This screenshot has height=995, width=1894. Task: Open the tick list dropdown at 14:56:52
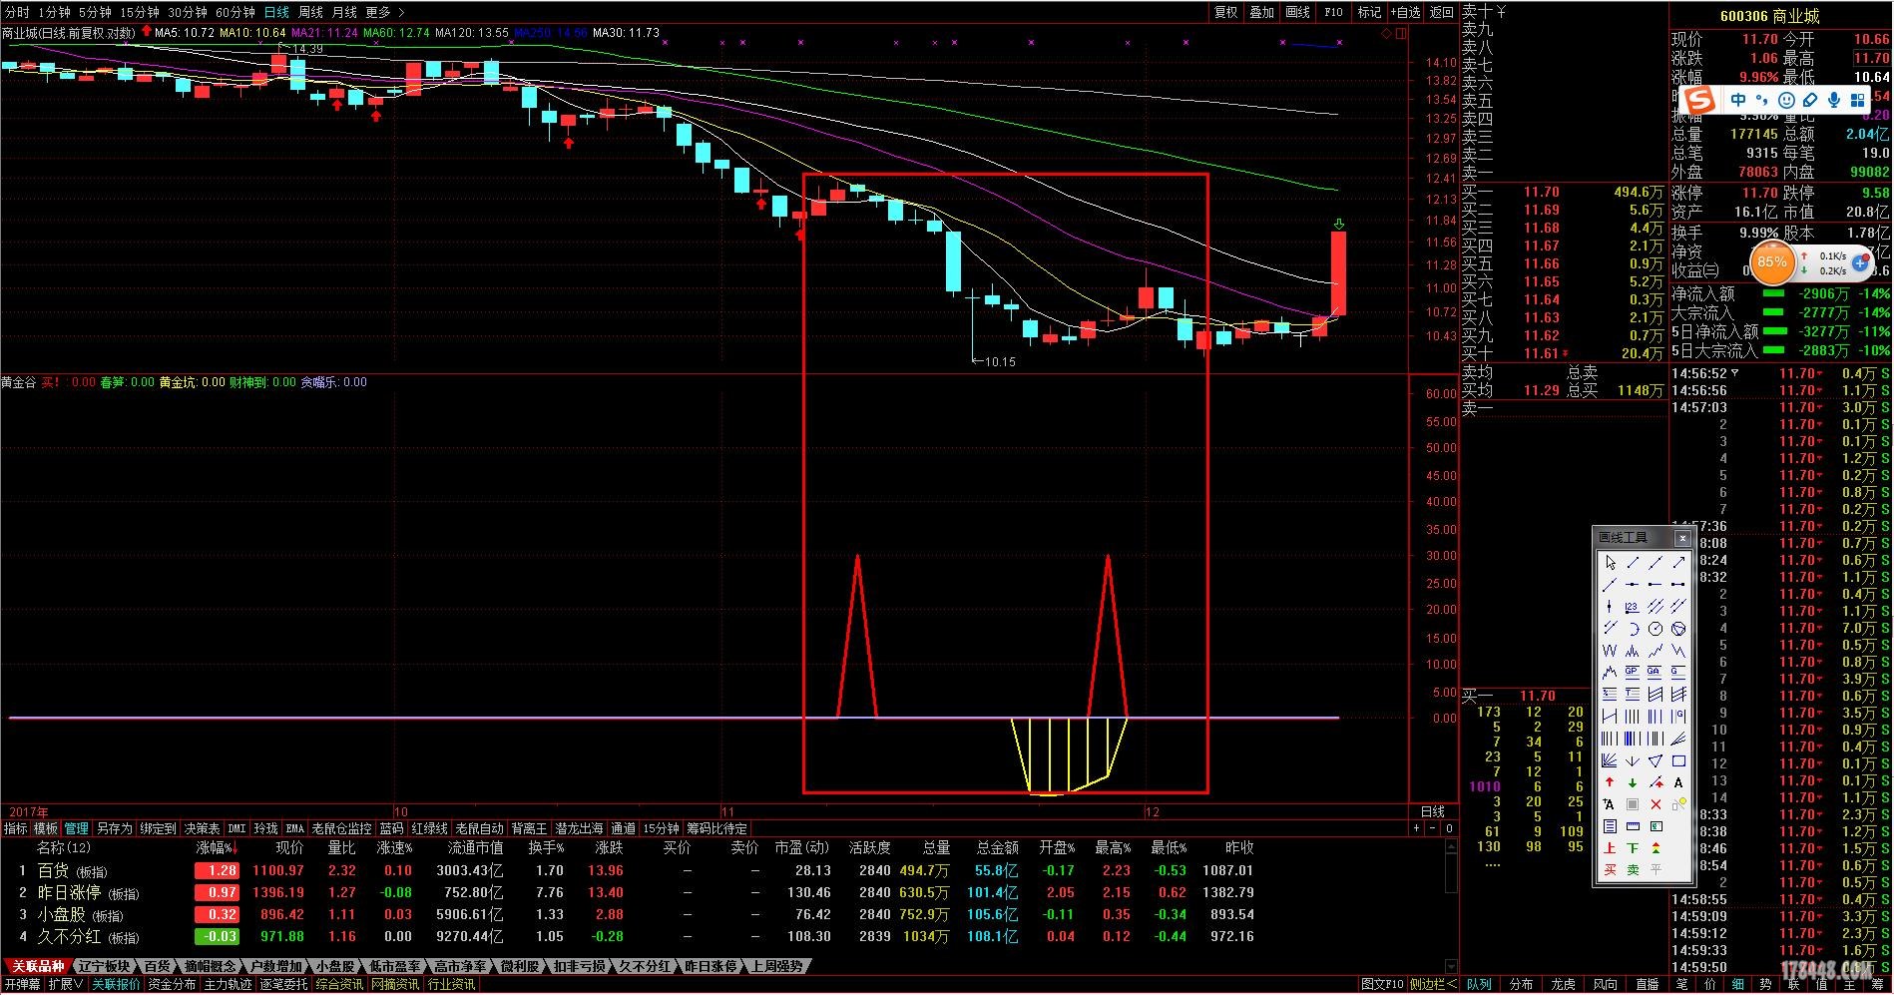(1735, 373)
